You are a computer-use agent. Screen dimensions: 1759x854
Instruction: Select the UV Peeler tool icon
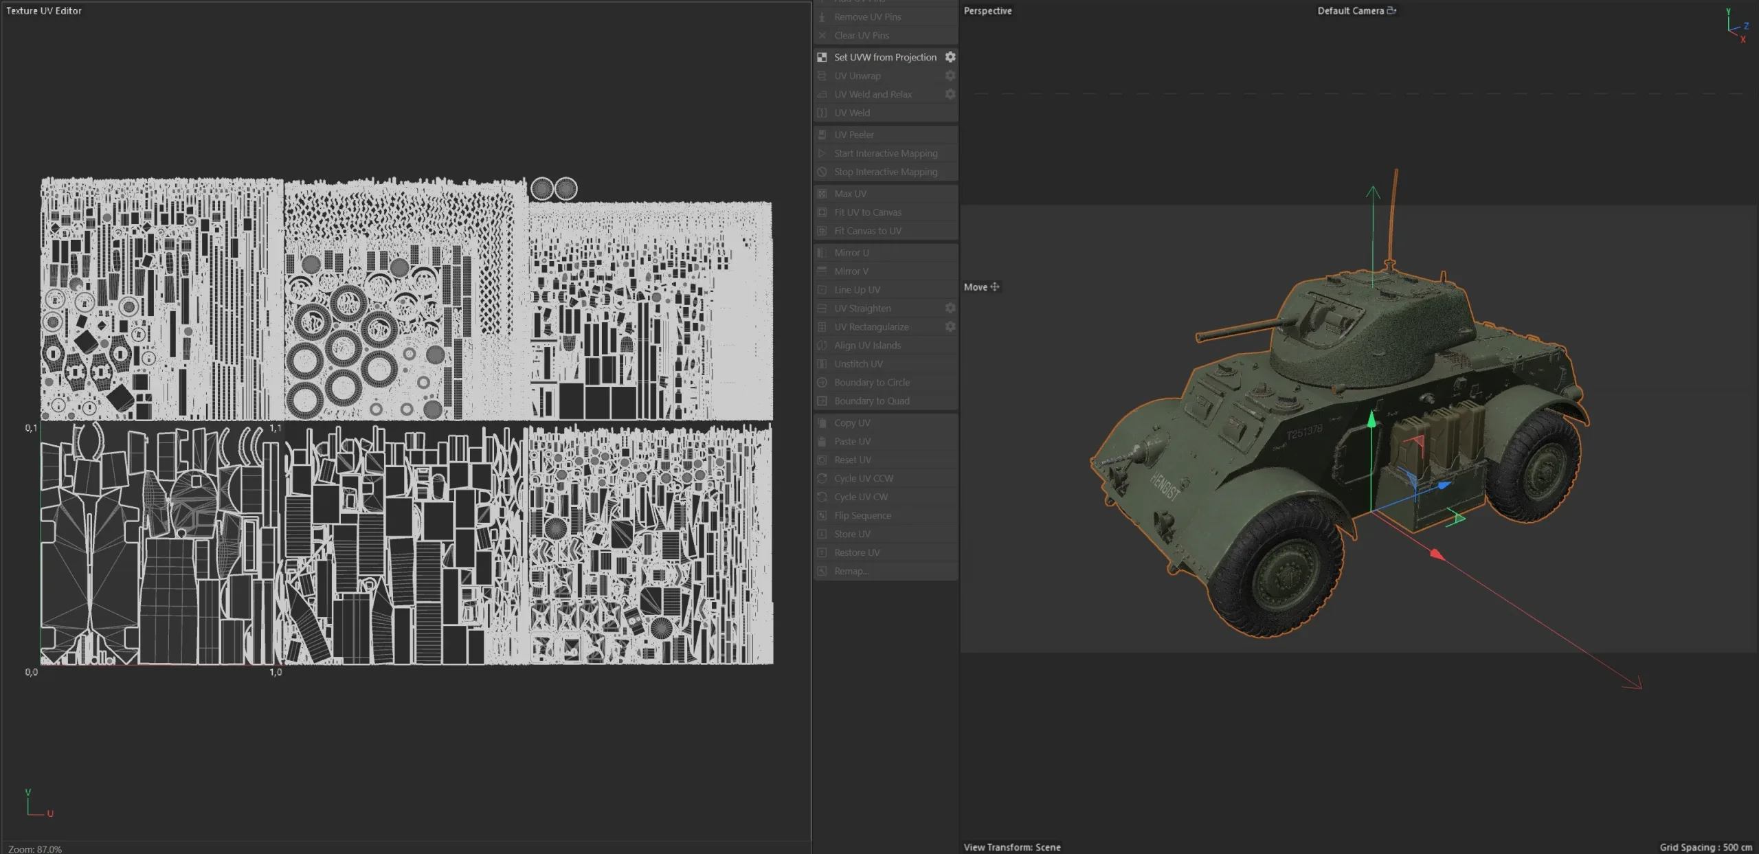pyautogui.click(x=822, y=134)
